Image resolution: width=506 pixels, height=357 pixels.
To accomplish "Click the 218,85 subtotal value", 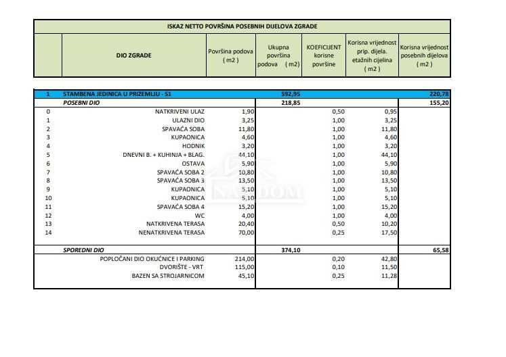I will pyautogui.click(x=291, y=103).
